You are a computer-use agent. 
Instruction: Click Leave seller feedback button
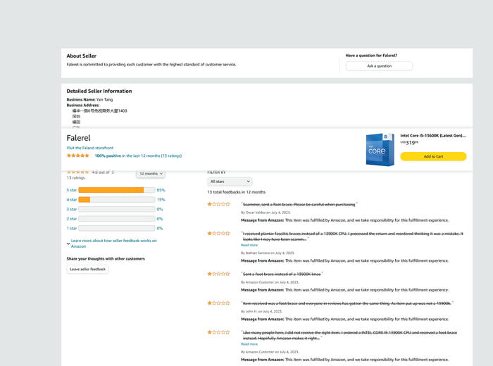tap(88, 269)
